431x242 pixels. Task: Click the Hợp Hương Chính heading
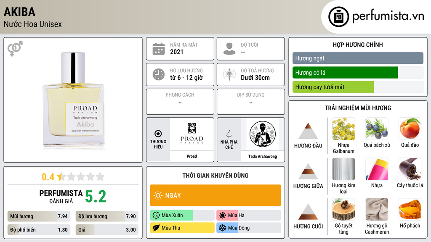point(358,45)
